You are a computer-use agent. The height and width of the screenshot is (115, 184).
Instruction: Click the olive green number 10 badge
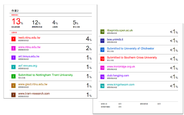(102, 31)
